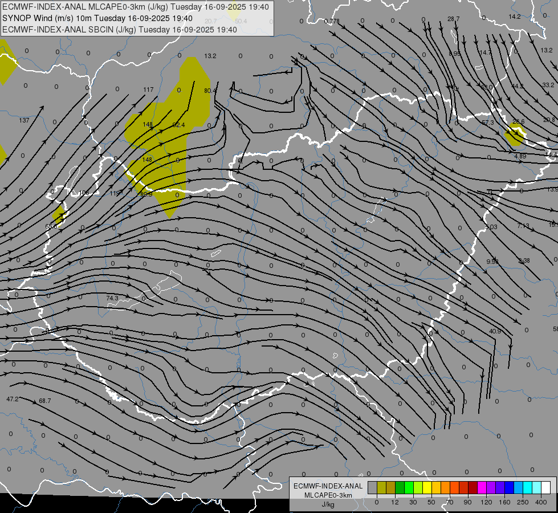Click the map value 2.38
The height and width of the screenshot is (513, 558).
point(524,260)
